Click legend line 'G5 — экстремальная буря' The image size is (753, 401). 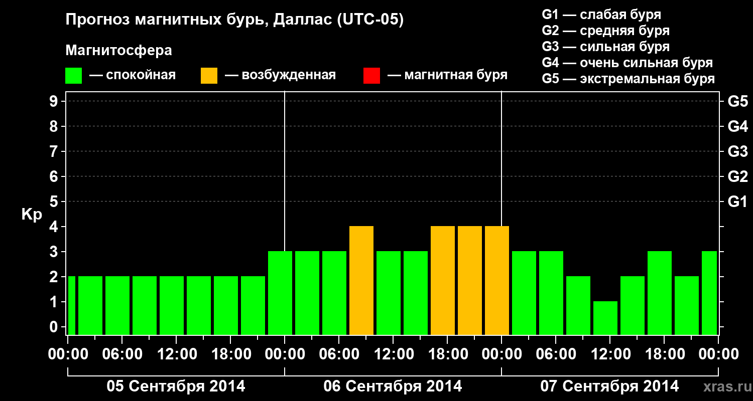tap(629, 79)
